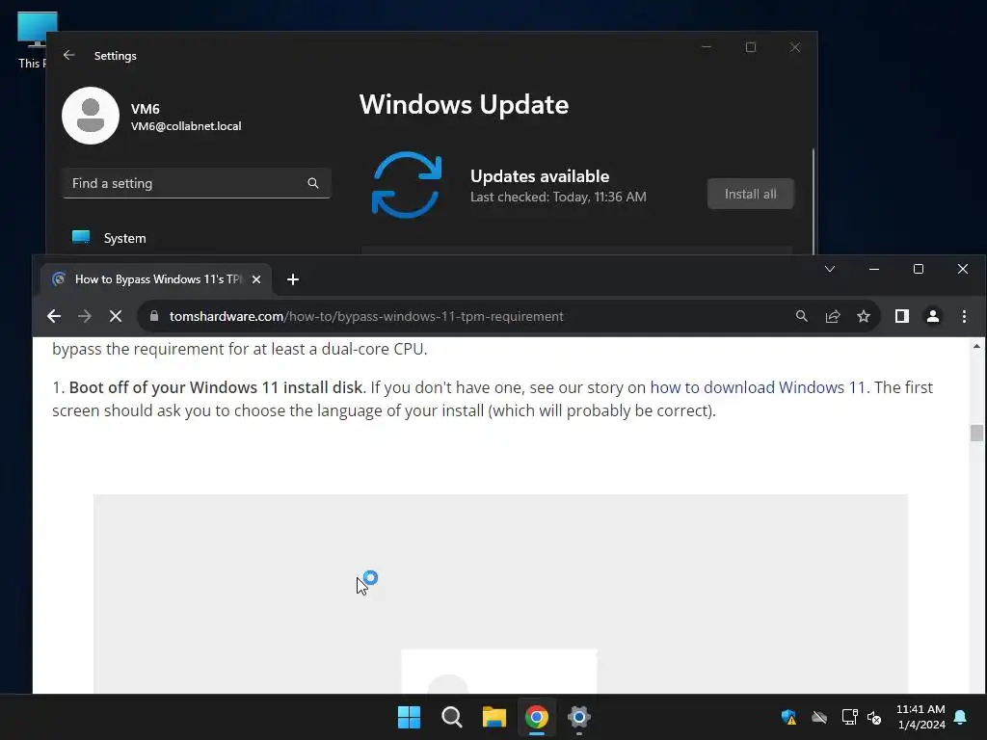Stop loading the tomshardware page
Viewport: 987px width, 740px height.
point(116,316)
